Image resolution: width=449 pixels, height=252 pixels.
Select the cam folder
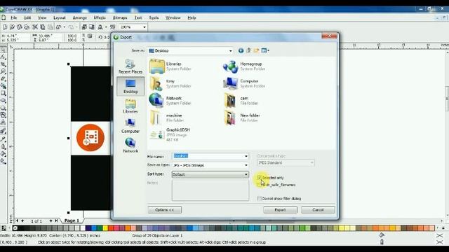coord(241,100)
